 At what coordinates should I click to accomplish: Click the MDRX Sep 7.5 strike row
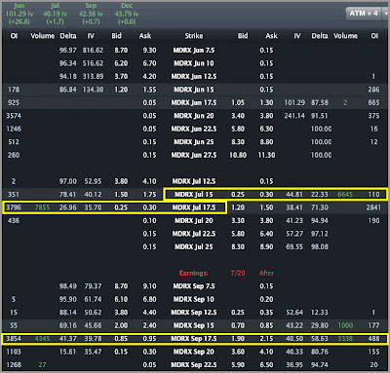coord(195,286)
